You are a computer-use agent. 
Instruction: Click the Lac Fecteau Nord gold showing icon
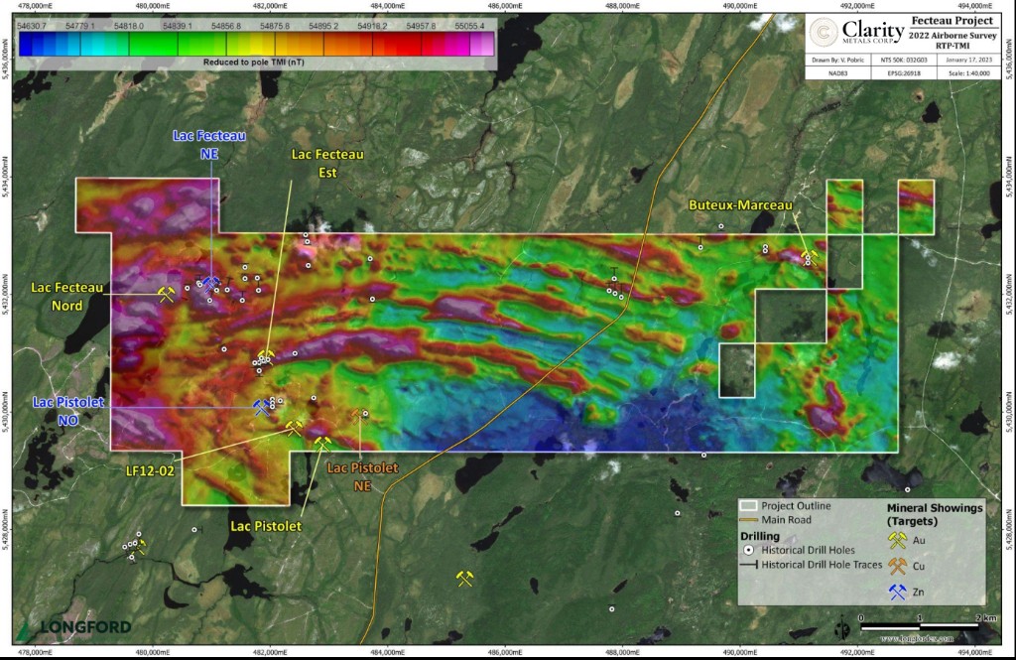pos(167,294)
